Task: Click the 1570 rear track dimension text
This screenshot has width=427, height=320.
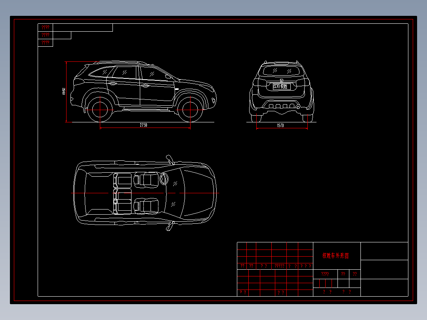Action: [280, 126]
